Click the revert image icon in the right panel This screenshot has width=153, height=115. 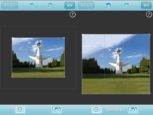[x=133, y=110]
